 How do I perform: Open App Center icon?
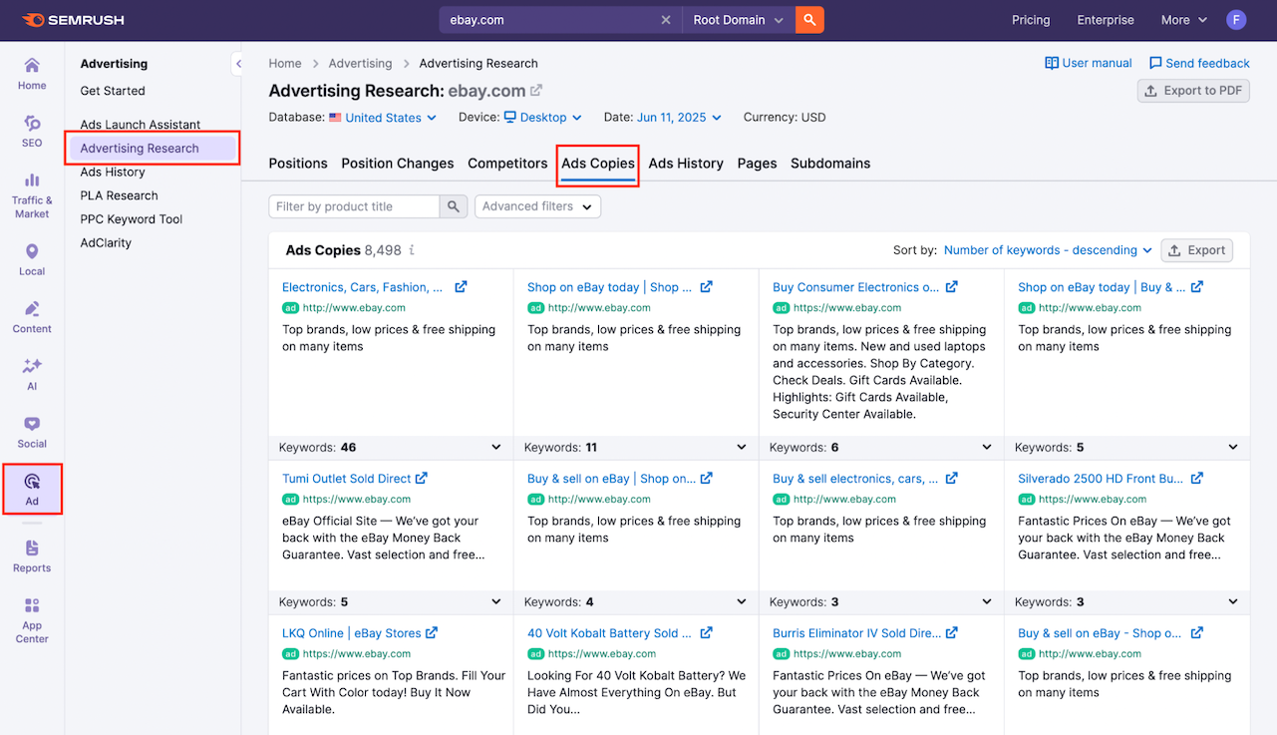[32, 620]
